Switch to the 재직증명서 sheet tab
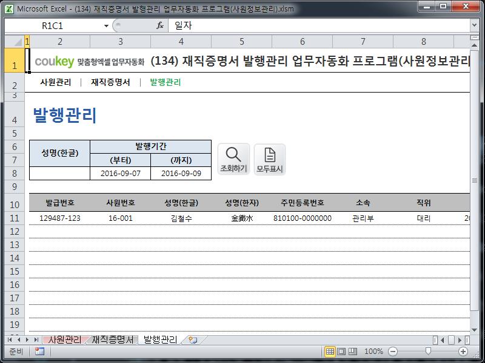 [x=113, y=339]
